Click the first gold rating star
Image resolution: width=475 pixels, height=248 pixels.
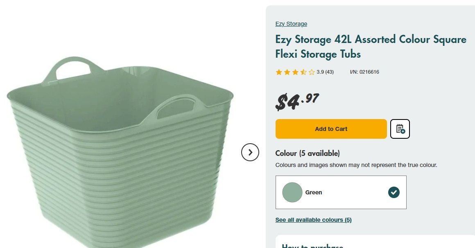click(279, 72)
